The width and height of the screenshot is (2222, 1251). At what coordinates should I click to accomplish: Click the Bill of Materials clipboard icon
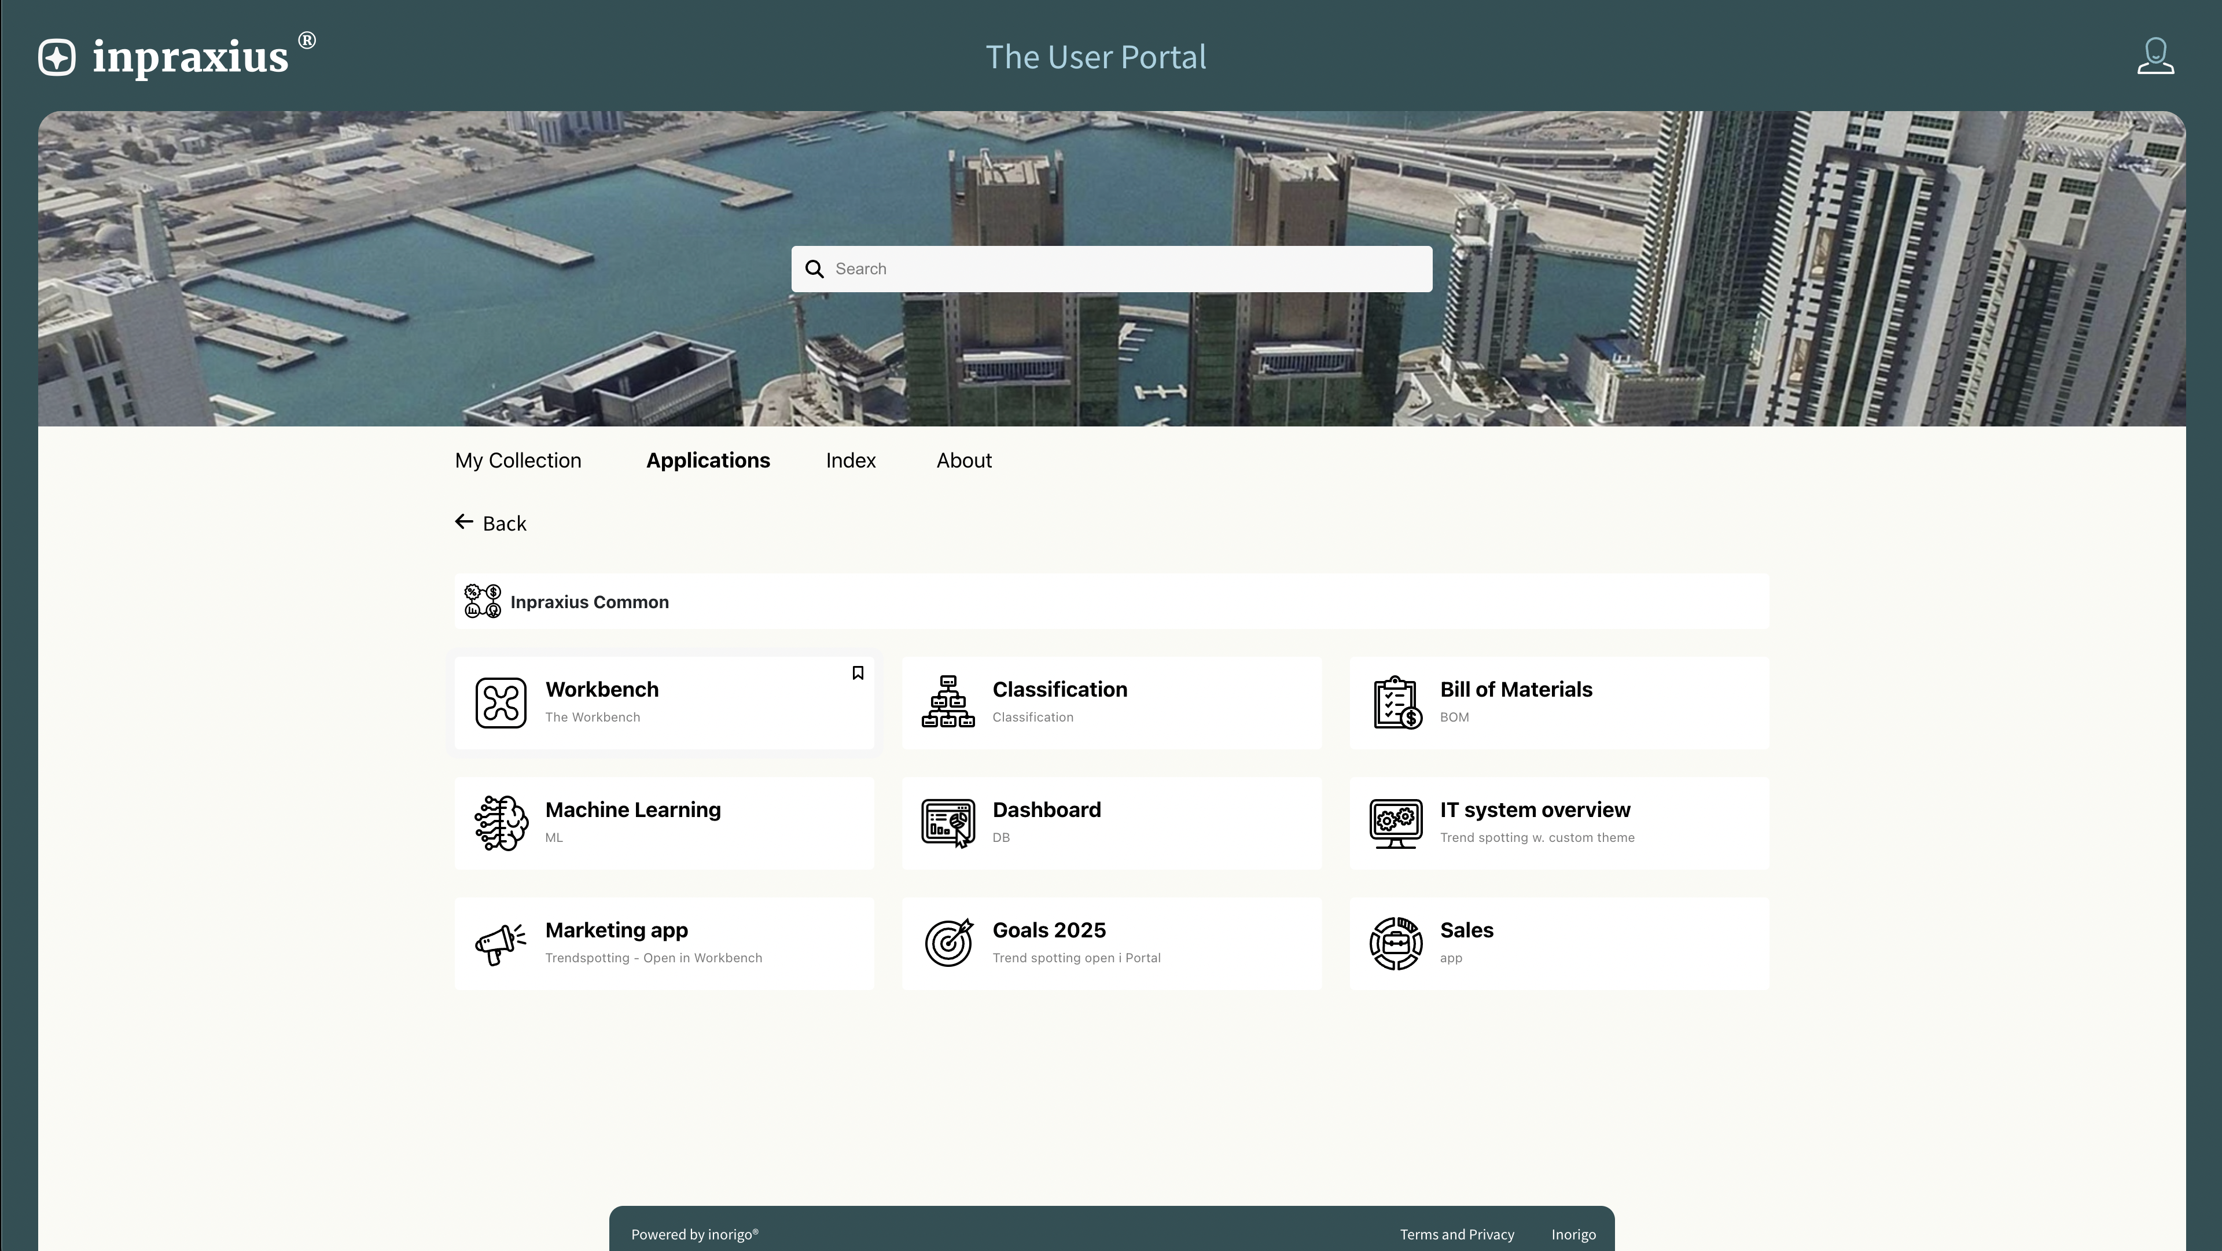pyautogui.click(x=1396, y=702)
